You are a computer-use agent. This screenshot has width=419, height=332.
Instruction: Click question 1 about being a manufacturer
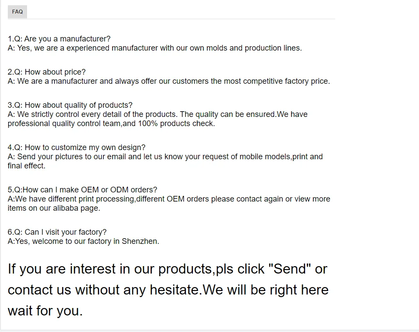[x=59, y=39]
